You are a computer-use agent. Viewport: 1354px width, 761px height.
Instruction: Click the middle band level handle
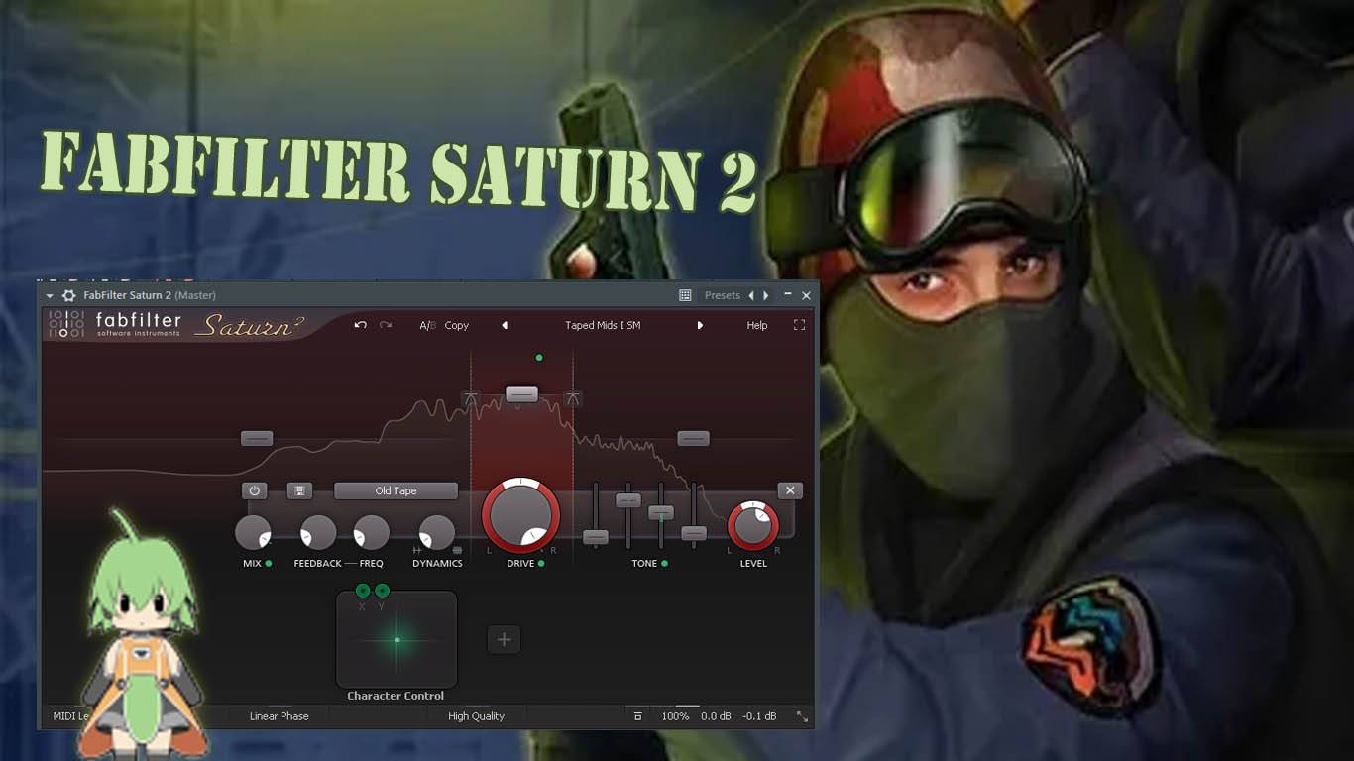click(x=521, y=394)
